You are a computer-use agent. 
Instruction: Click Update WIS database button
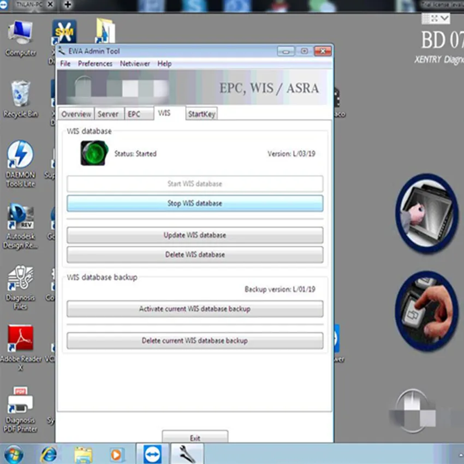195,235
